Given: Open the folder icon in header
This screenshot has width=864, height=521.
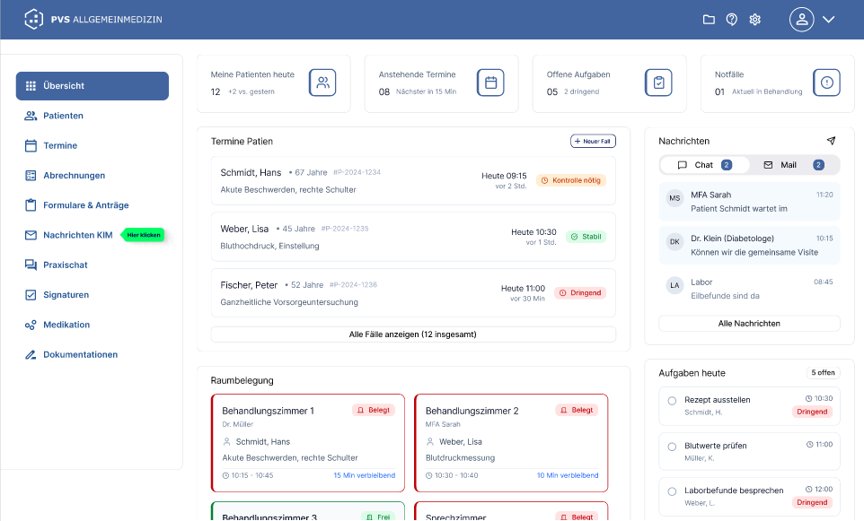Looking at the screenshot, I should pos(709,20).
